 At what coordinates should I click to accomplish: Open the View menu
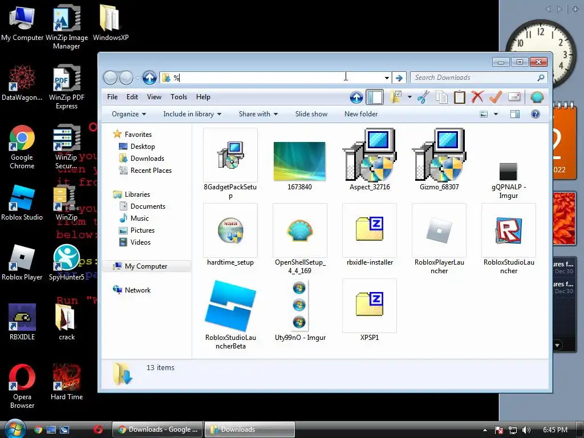tap(154, 97)
